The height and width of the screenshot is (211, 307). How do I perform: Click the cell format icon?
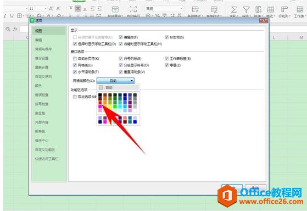[271, 9]
